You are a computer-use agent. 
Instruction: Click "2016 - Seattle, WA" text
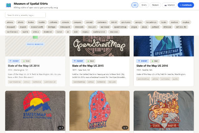(144, 70)
